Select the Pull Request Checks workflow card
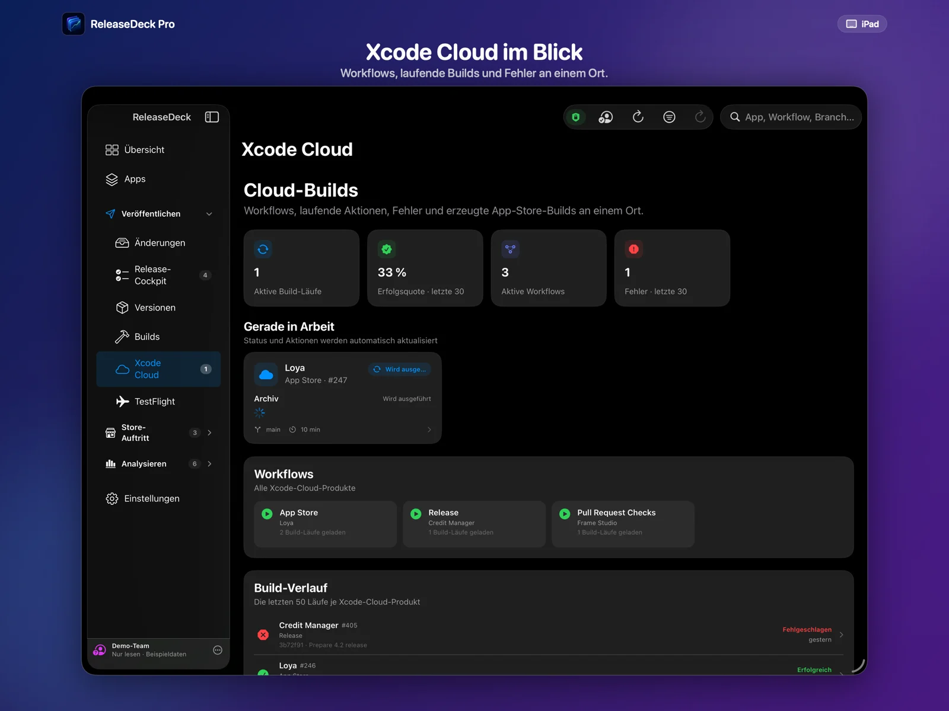Viewport: 949px width, 711px height. 623,524
